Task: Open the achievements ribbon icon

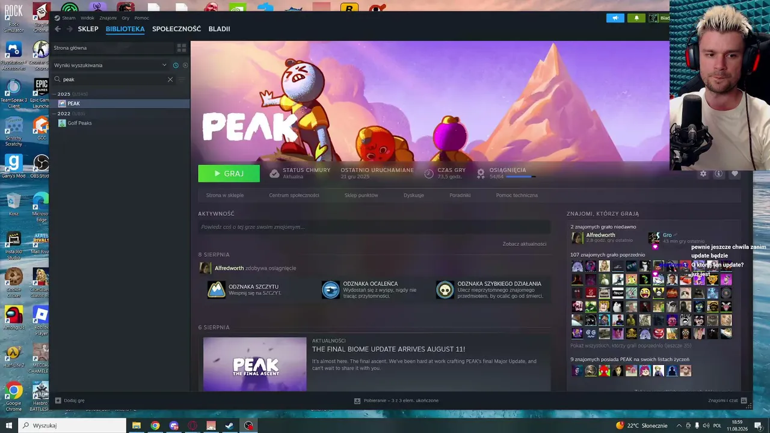Action: coord(481,173)
